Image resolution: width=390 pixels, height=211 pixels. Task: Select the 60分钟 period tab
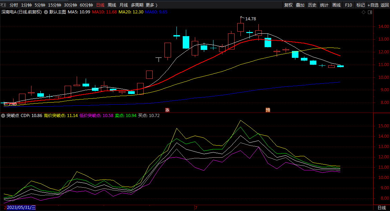point(86,5)
